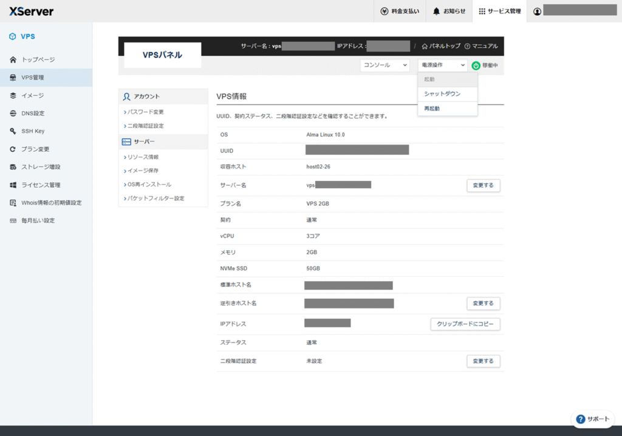Select シャットダウン from power menu

442,94
